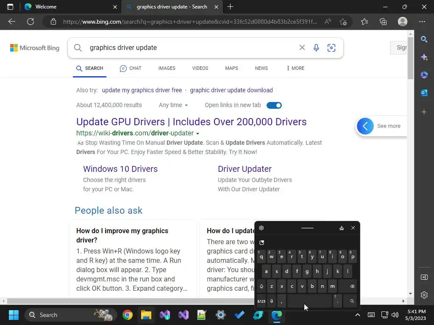Open the Driver Updater link
434x325 pixels.
pyautogui.click(x=245, y=169)
